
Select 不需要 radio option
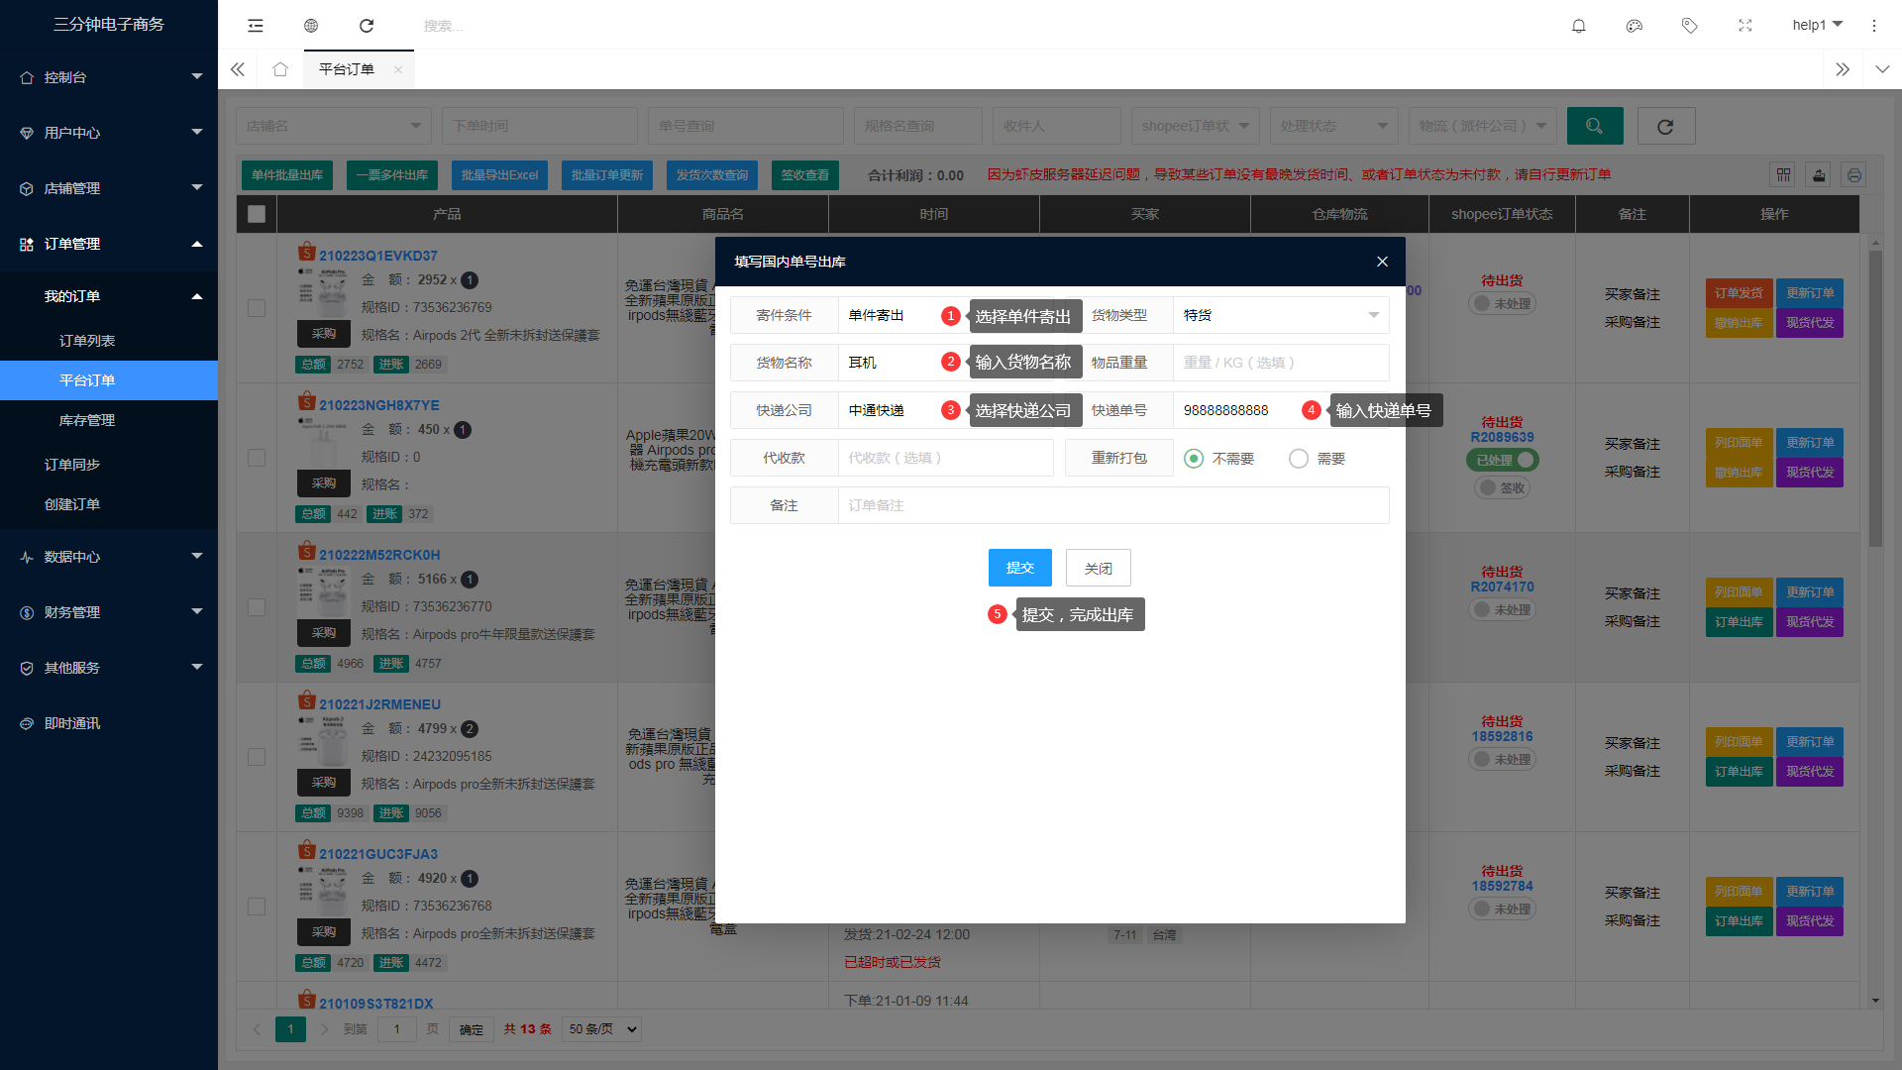(1194, 459)
